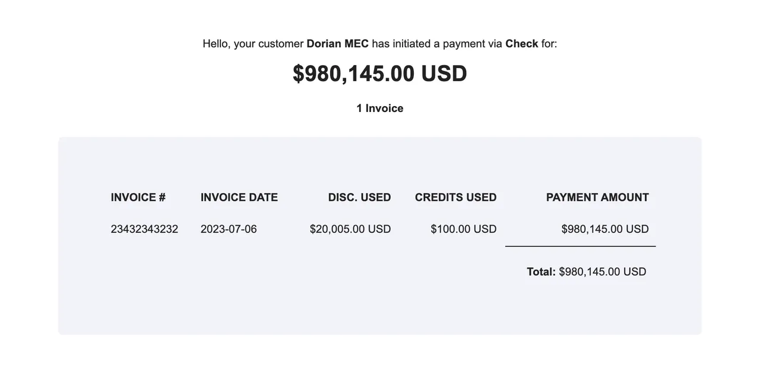Click the row payment amount $980,145.00 USD
760x390 pixels.
click(x=605, y=229)
